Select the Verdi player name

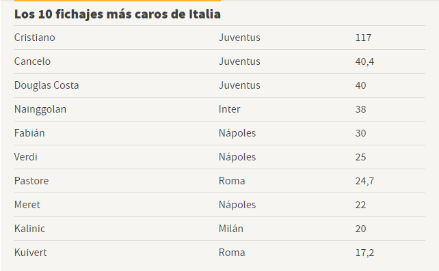26,157
